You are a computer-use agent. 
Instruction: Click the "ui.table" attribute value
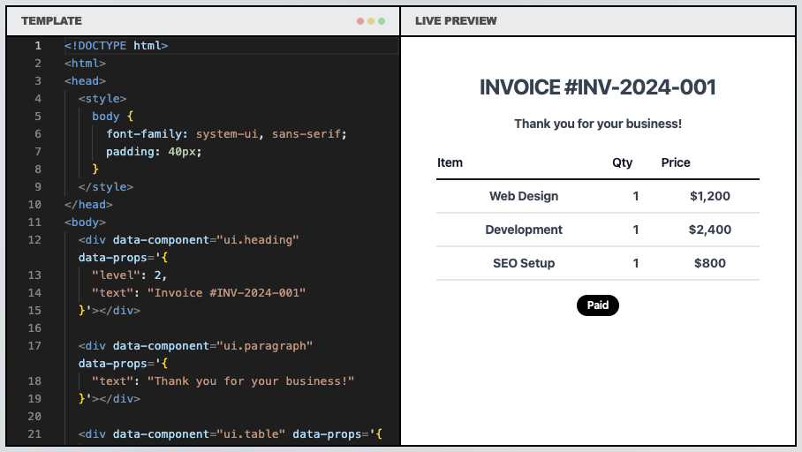point(251,434)
